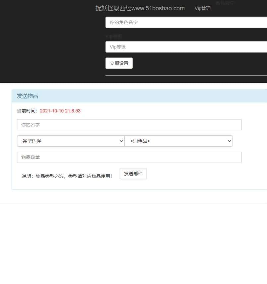Open the ◆消耗品◆ item dropdown
Image resolution: width=267 pixels, height=284 pixels.
point(178,141)
